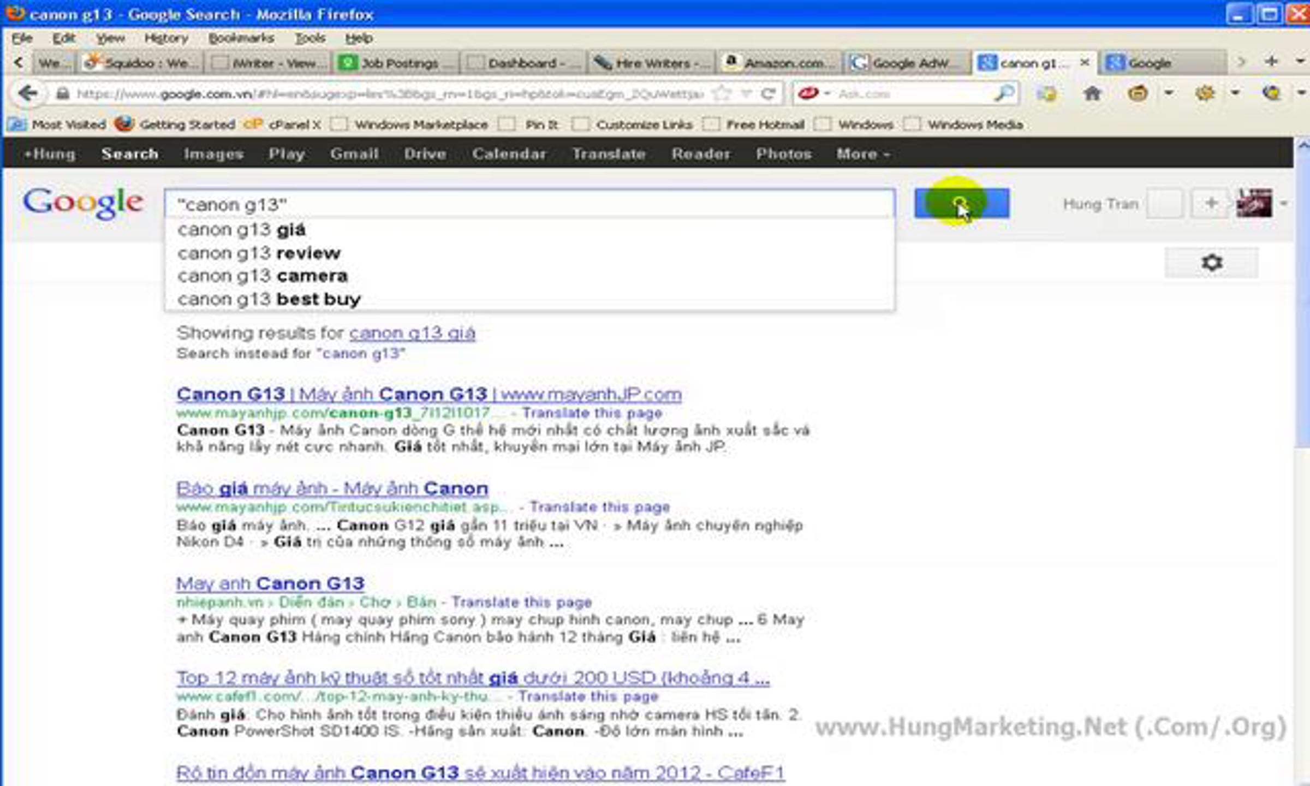1310x786 pixels.
Task: Bookmark this page with the star icon
Action: tap(721, 94)
